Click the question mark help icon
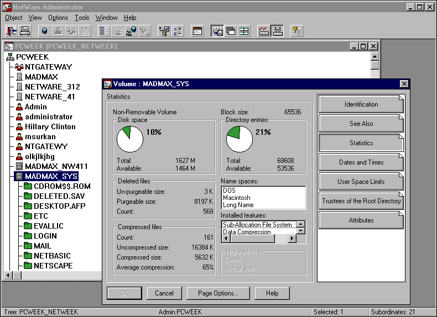 coord(297,31)
